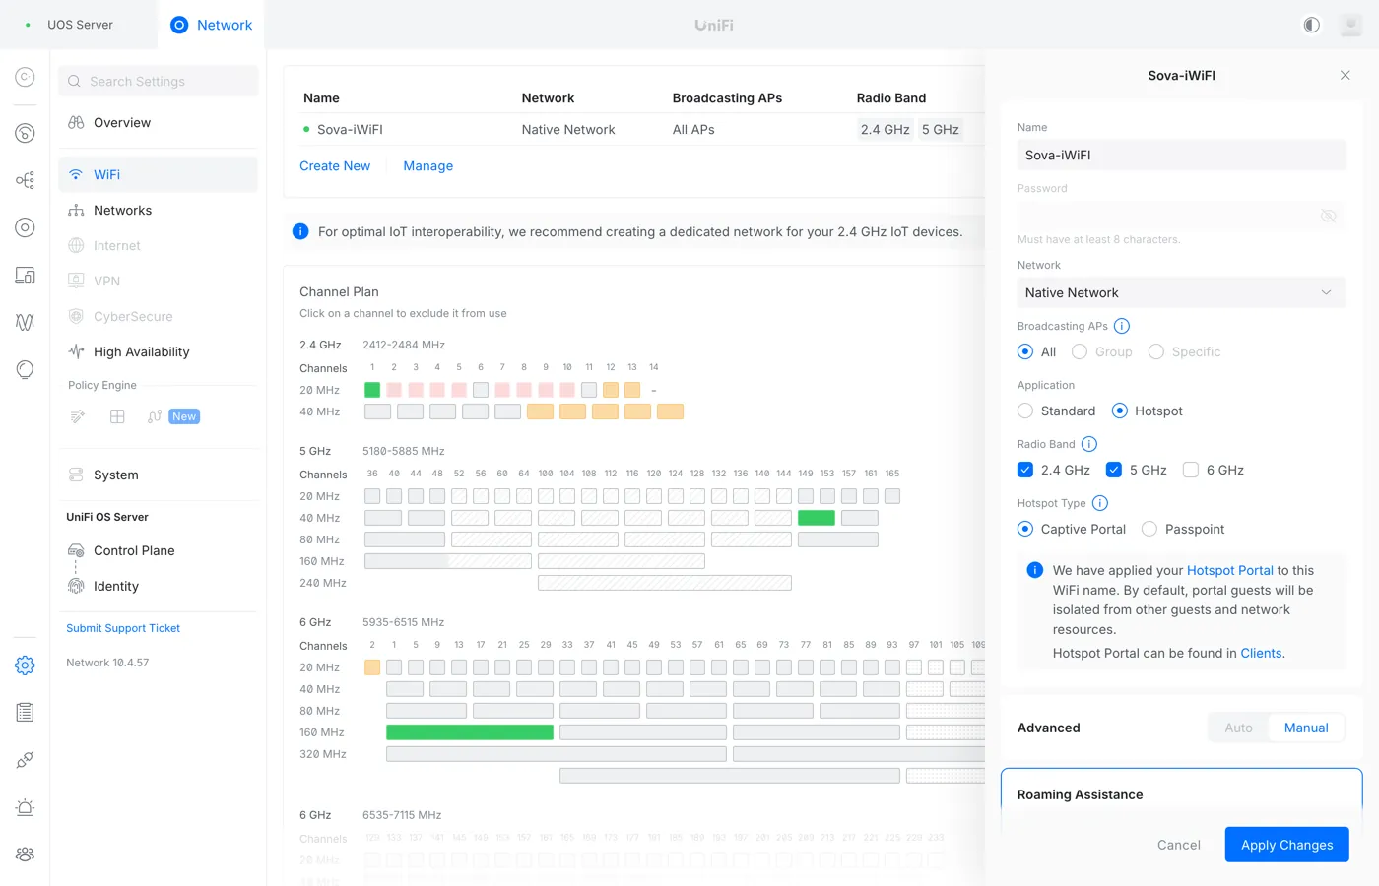The width and height of the screenshot is (1379, 886).
Task: Open the dashboard gauge icon in left rail
Action: pos(26,133)
